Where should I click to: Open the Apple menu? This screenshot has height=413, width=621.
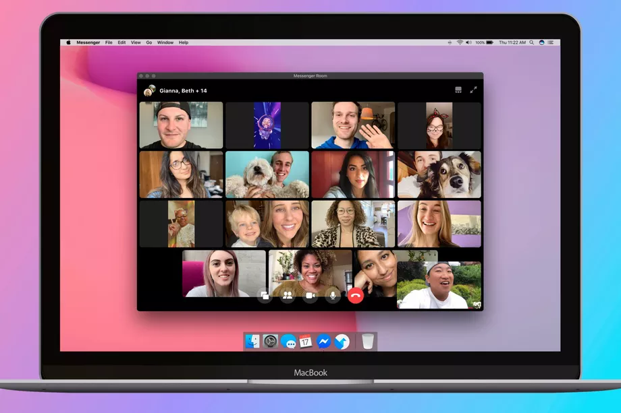(68, 42)
